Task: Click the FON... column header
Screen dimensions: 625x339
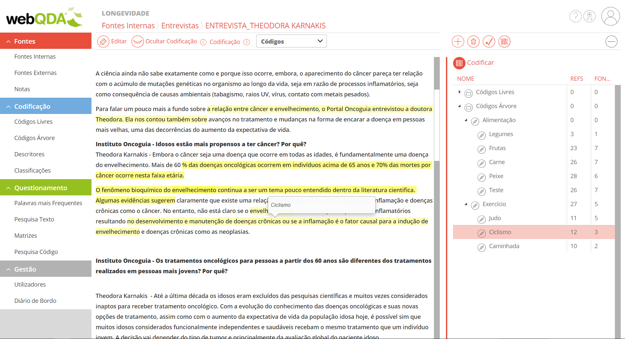Action: click(602, 79)
